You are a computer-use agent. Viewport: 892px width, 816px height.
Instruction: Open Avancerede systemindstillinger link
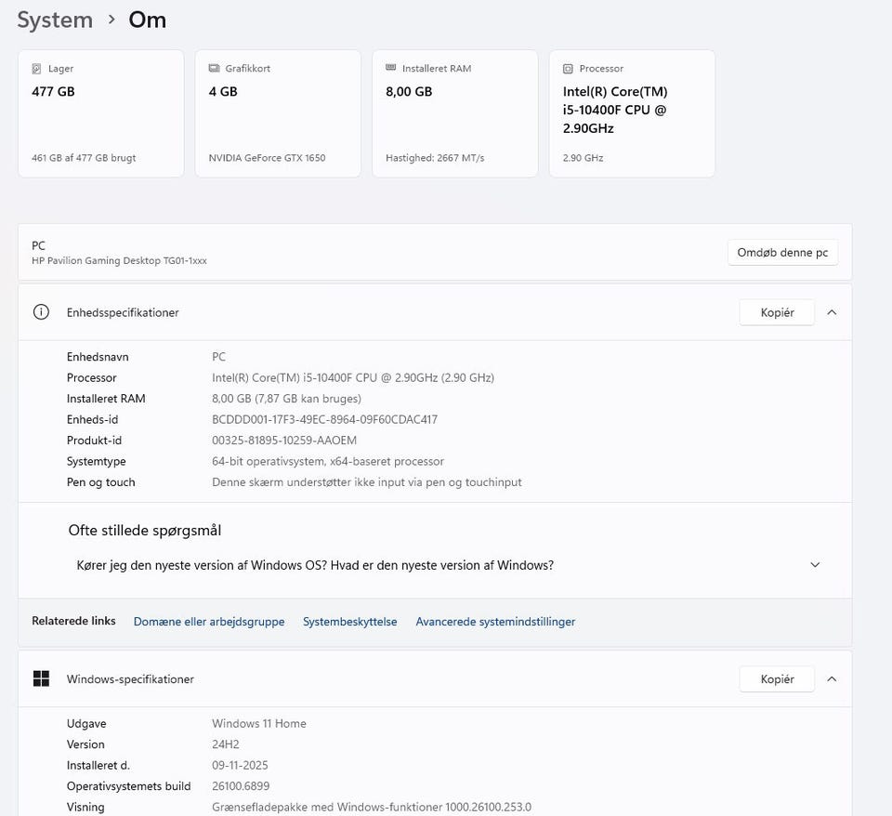(x=495, y=622)
